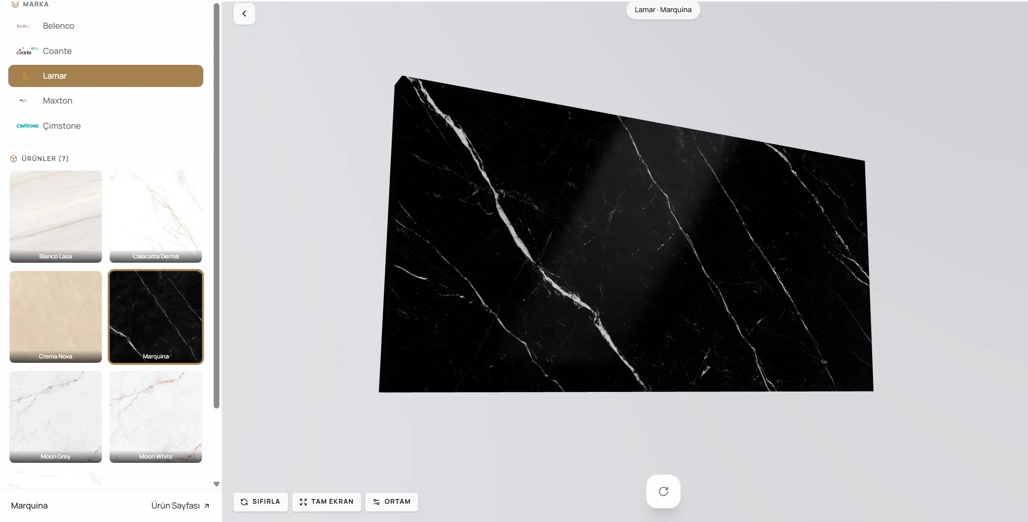Image resolution: width=1028 pixels, height=522 pixels.
Task: Choose the Calacatta Derma product thumbnail
Action: coord(156,217)
